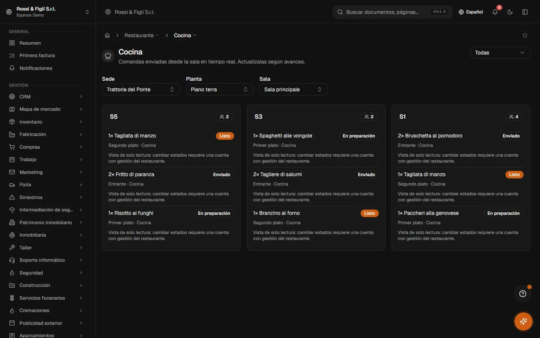The image size is (540, 338).
Task: Click the S3 guest count badge
Action: pyautogui.click(x=369, y=117)
